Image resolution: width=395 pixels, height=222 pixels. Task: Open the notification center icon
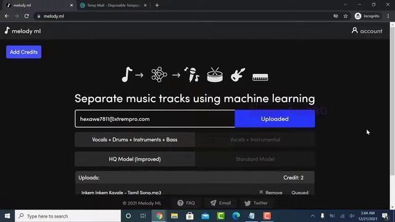[385, 216]
